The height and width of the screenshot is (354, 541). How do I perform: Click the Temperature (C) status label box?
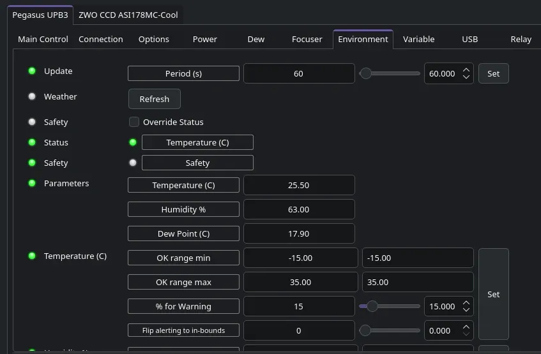(x=198, y=142)
